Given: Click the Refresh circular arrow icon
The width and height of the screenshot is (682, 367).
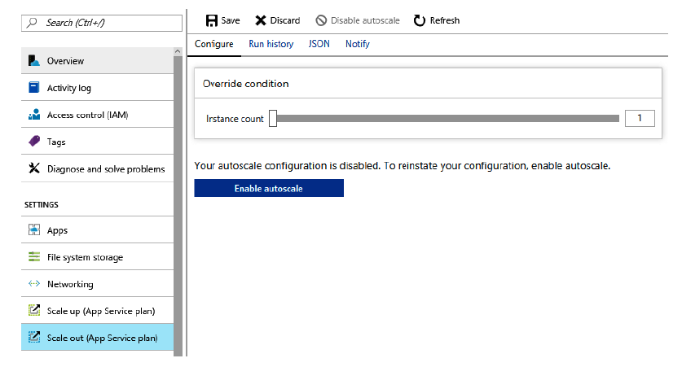Looking at the screenshot, I should 420,20.
